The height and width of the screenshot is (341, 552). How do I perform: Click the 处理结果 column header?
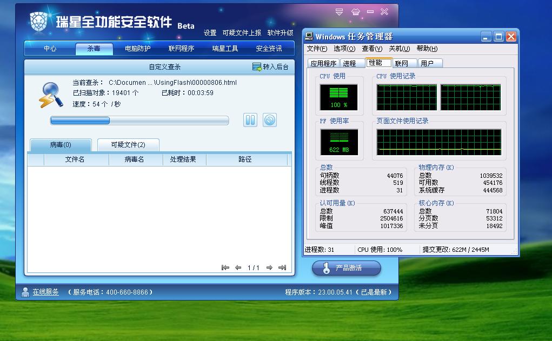[x=183, y=159]
